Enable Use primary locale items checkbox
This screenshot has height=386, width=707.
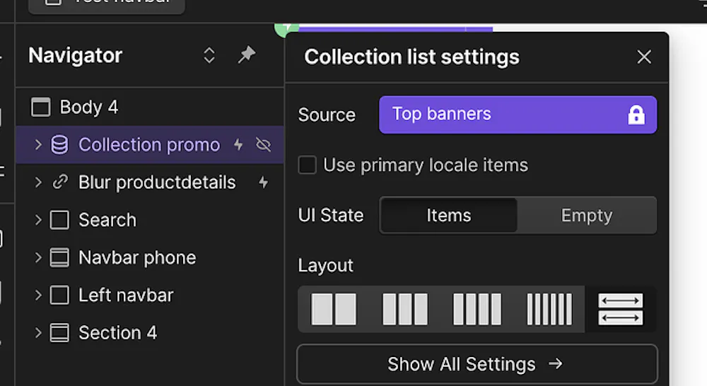tap(307, 165)
